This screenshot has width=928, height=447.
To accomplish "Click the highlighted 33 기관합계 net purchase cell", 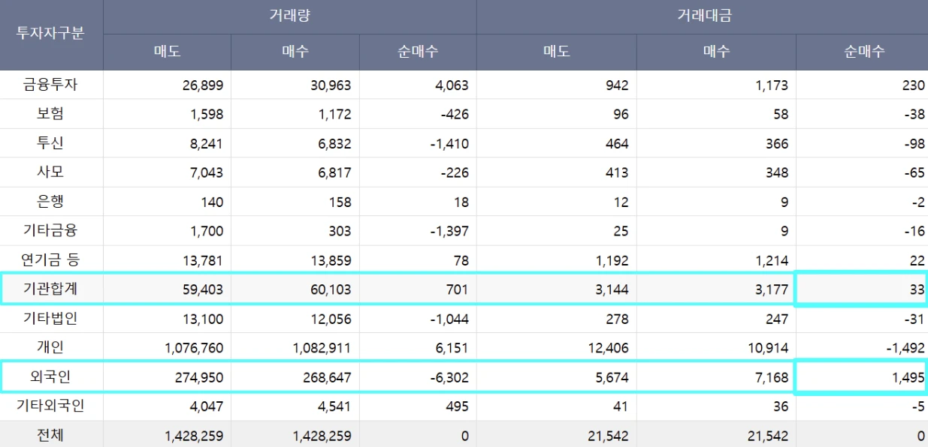I will 862,289.
